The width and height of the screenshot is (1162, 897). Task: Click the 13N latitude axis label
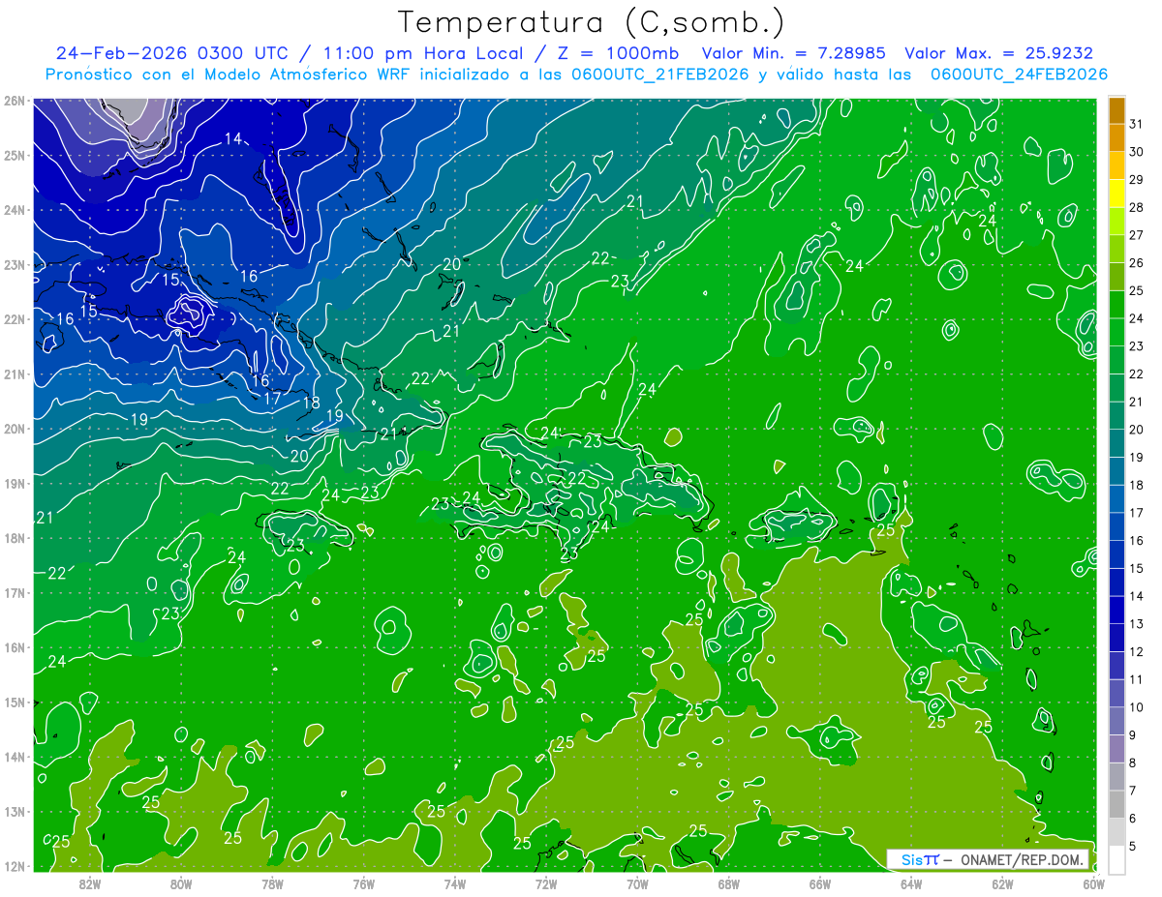(x=15, y=812)
